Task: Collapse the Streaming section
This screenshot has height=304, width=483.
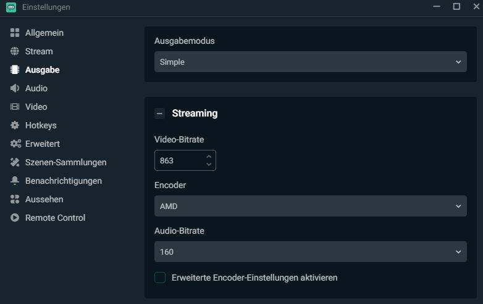Action: click(x=159, y=113)
